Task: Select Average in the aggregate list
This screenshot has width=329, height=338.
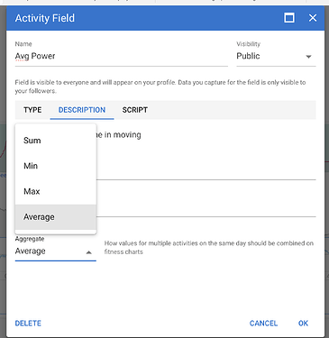Action: click(56, 217)
